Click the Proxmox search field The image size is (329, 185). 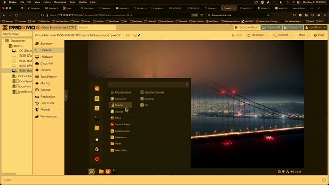coord(97,27)
